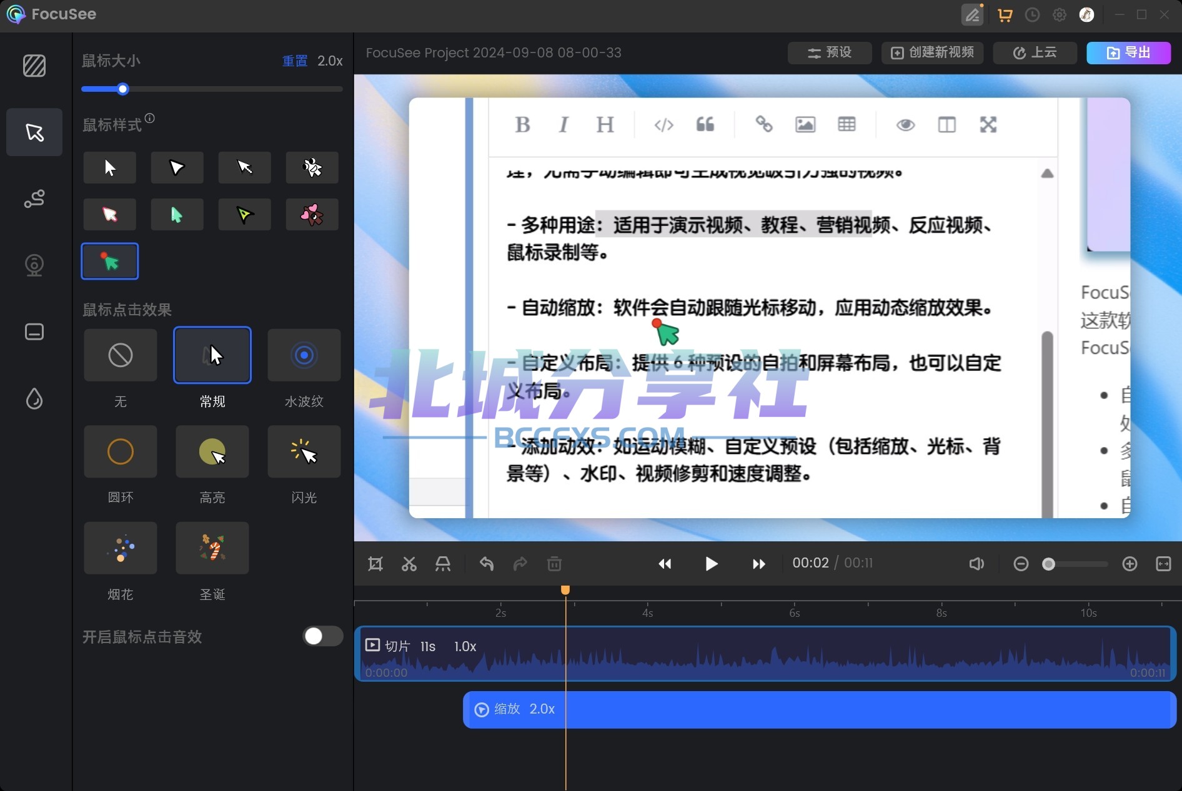Open the motion path sidebar tab
Screen dimensions: 1182x791
click(34, 199)
